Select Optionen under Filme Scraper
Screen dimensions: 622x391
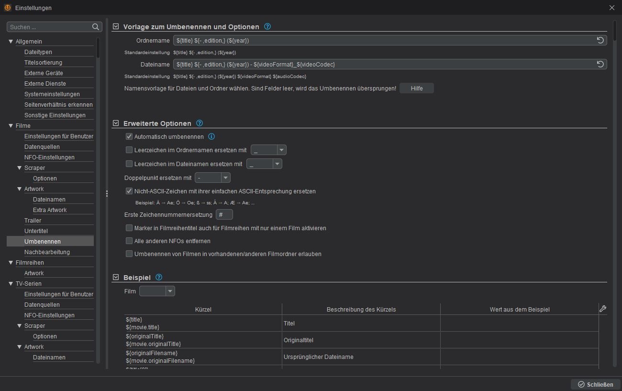pos(45,178)
